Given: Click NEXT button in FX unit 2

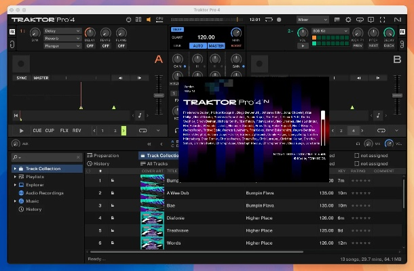Looking at the screenshot, I should (x=373, y=45).
